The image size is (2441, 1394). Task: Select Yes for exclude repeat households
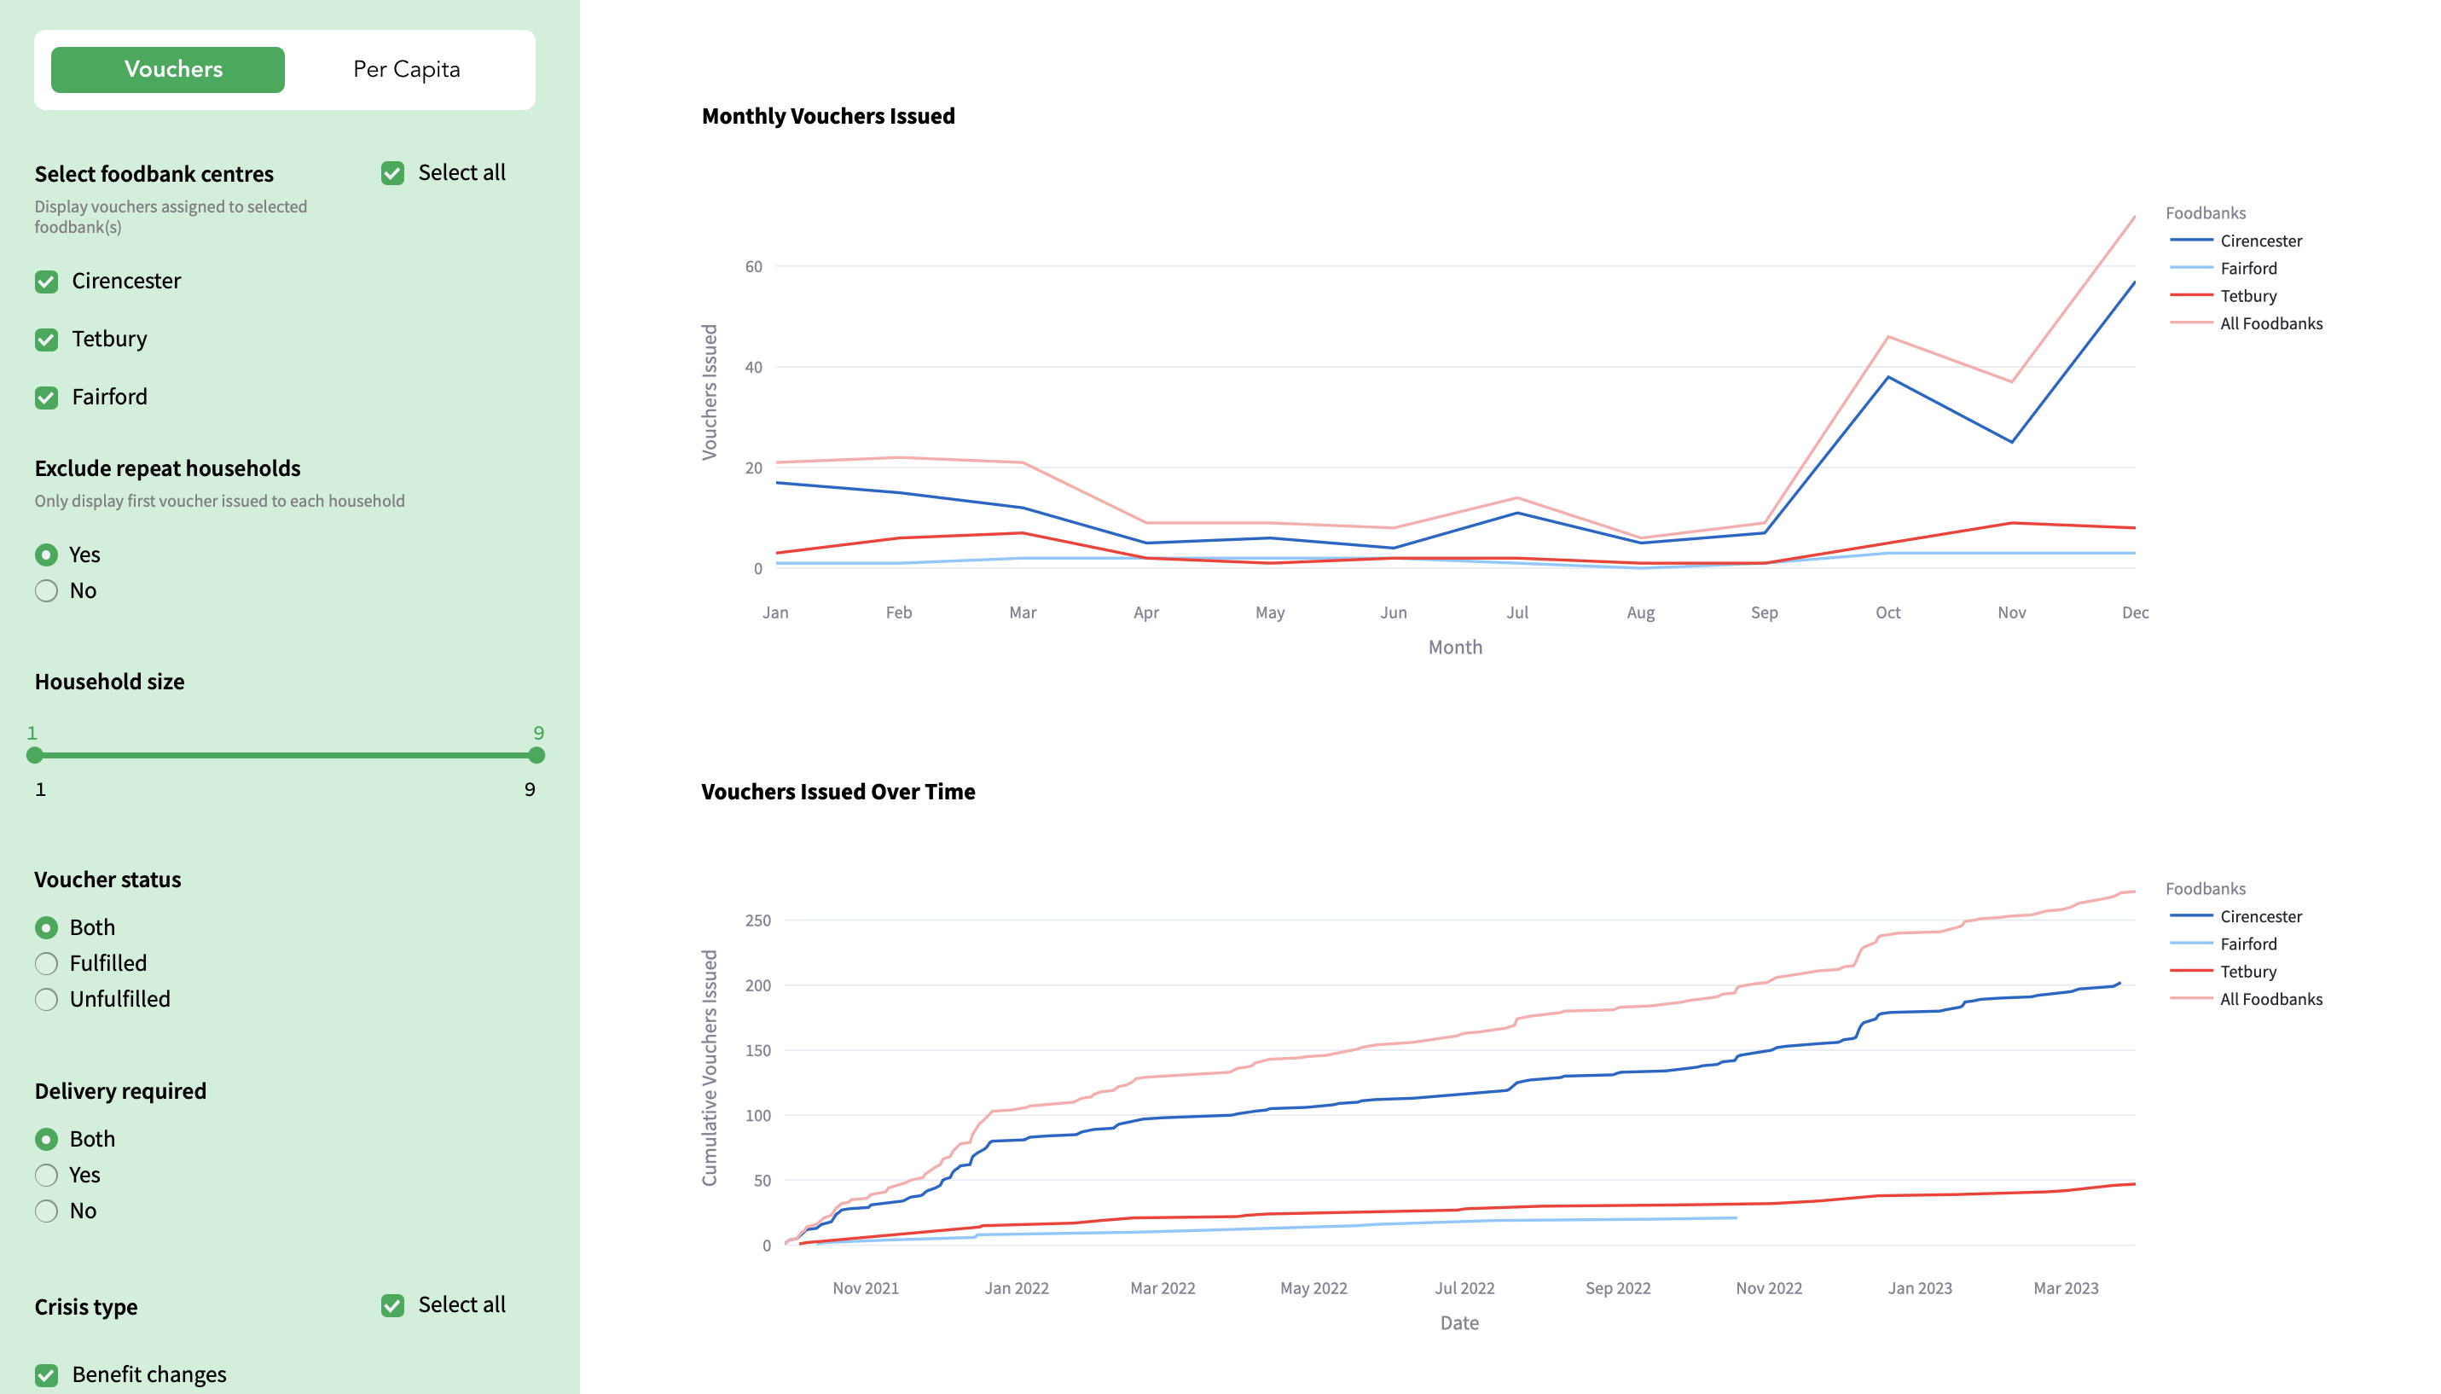tap(46, 555)
